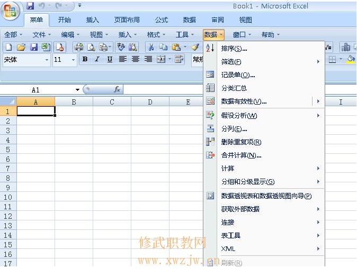Select 记录单(O)... menu entry
357x269 pixels.
pyautogui.click(x=264, y=75)
